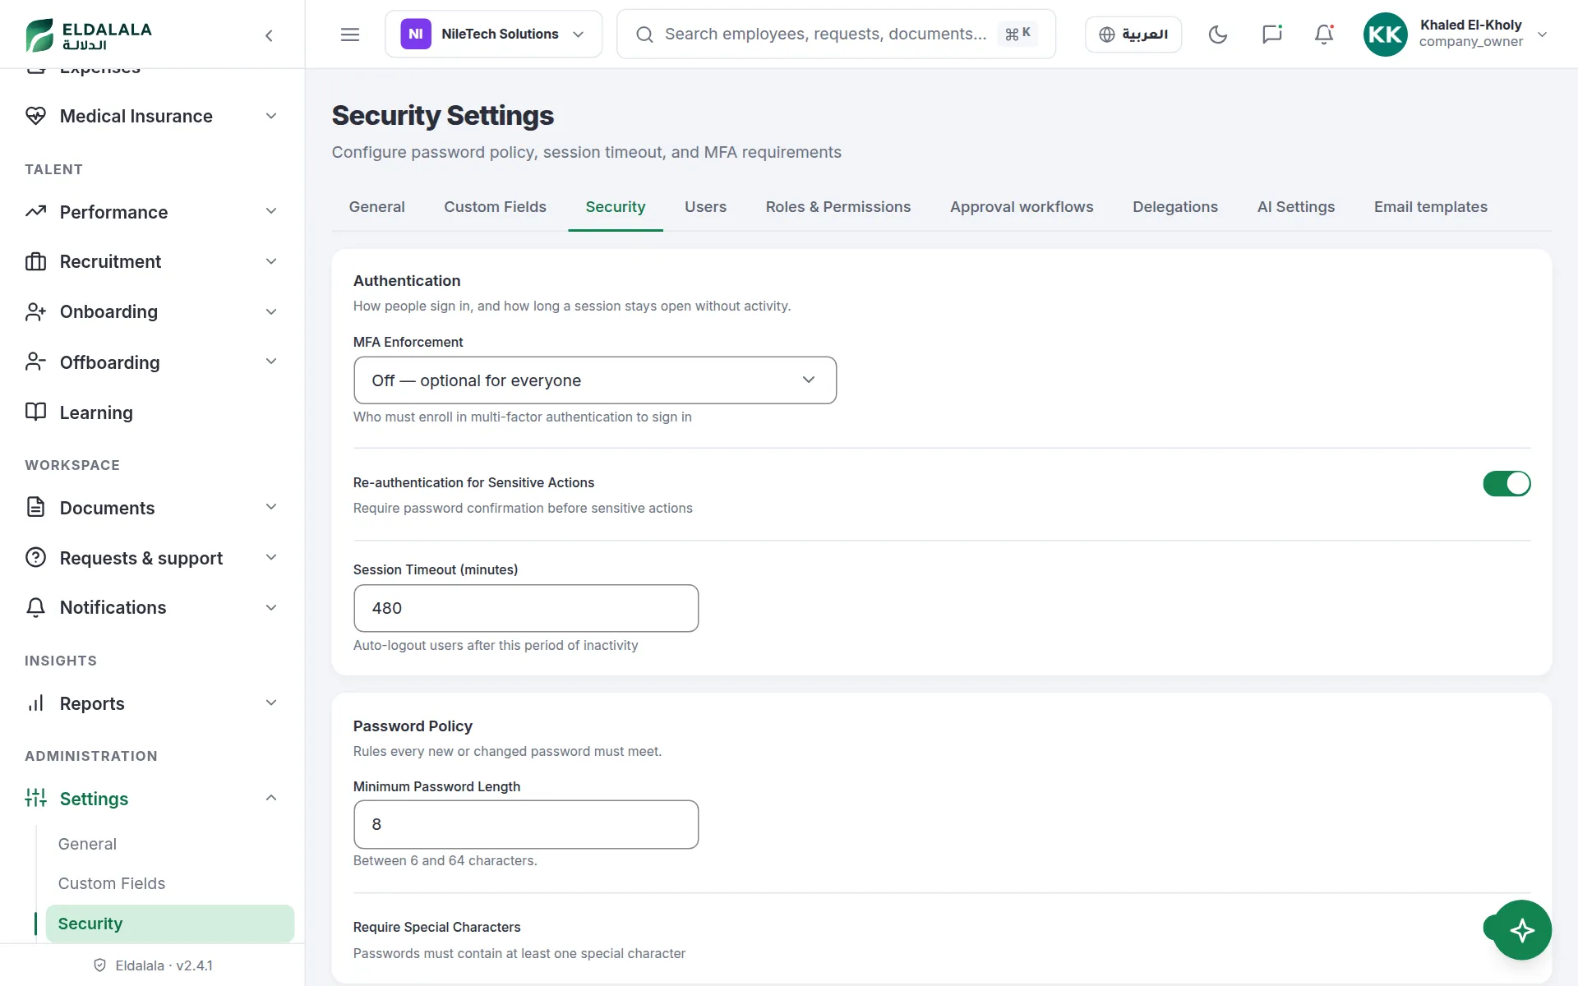Click the sidebar Notifications bell icon
Image resolution: width=1578 pixels, height=986 pixels.
pos(35,607)
